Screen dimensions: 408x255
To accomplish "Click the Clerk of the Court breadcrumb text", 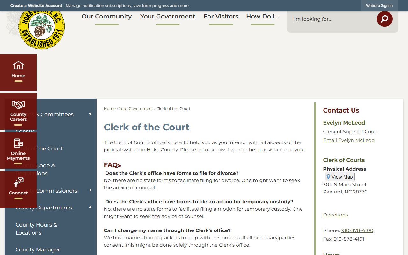I will point(173,109).
